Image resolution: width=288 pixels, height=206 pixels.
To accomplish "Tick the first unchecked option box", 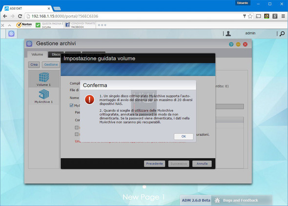I will (77, 127).
